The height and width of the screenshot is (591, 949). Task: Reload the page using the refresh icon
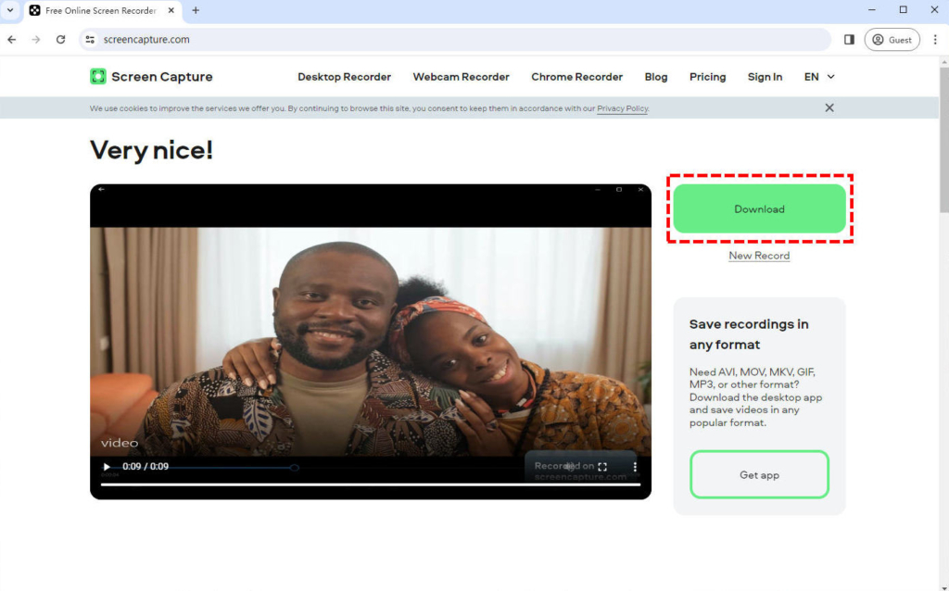coord(60,39)
